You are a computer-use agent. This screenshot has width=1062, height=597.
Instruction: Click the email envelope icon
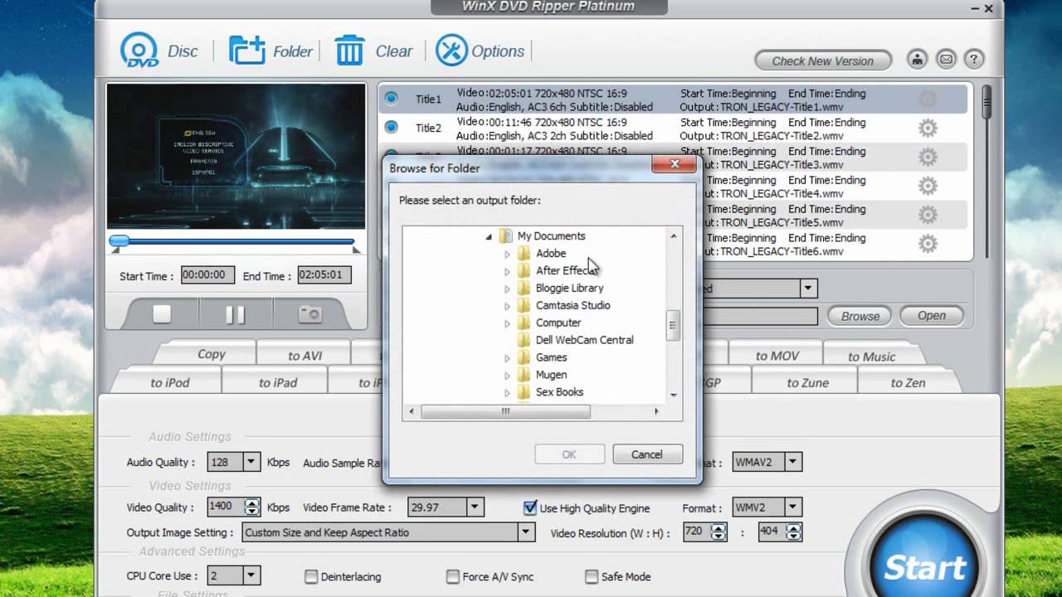(x=945, y=60)
